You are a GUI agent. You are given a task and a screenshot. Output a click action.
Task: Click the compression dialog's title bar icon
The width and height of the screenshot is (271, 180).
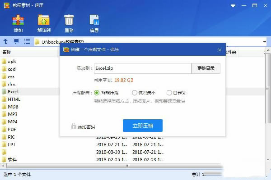[x=66, y=50]
